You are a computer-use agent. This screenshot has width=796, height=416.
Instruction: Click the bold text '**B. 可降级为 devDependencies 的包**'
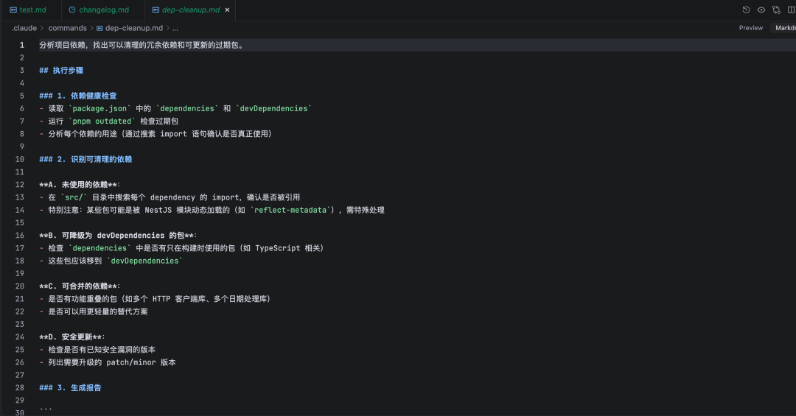coord(118,236)
